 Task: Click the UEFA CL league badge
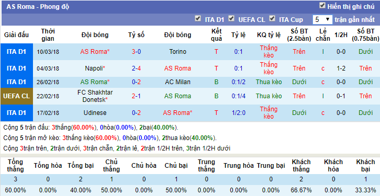point(16,96)
